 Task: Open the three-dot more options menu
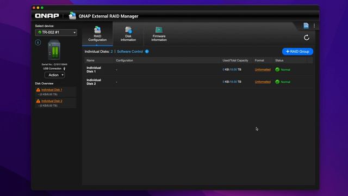(x=314, y=26)
